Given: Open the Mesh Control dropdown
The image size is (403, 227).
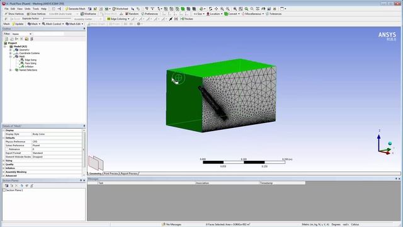Looking at the screenshot, I should pos(53,24).
